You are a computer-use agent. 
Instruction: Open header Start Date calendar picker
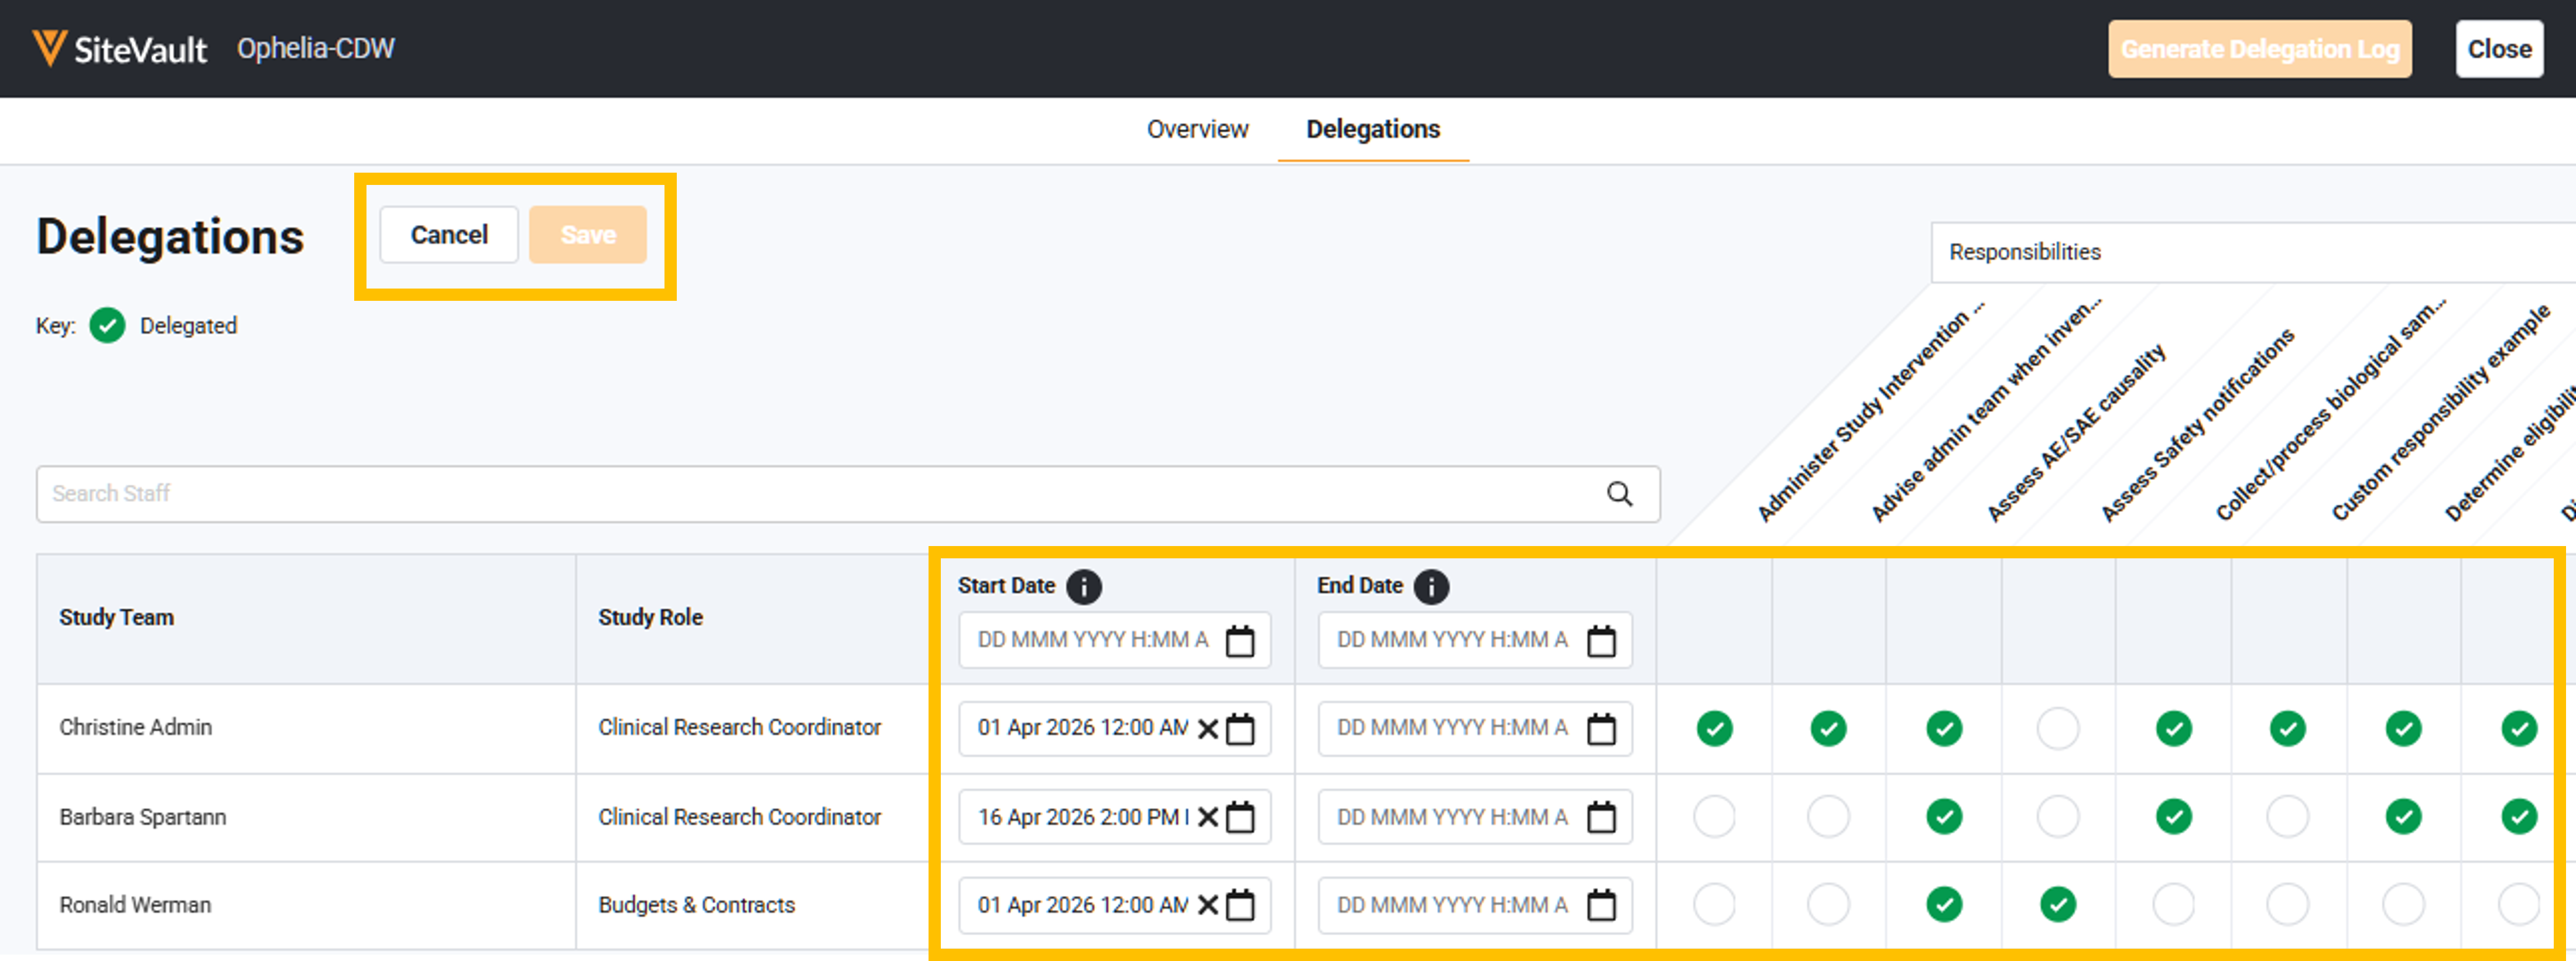pos(1240,641)
